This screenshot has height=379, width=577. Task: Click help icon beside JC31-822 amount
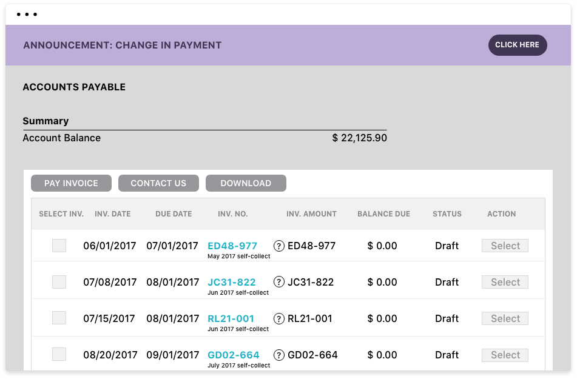279,282
